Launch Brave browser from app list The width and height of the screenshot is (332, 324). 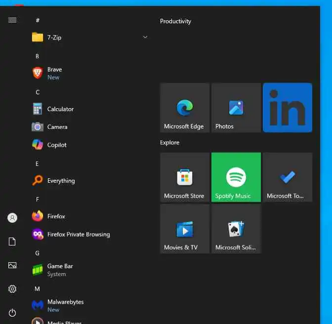90,73
